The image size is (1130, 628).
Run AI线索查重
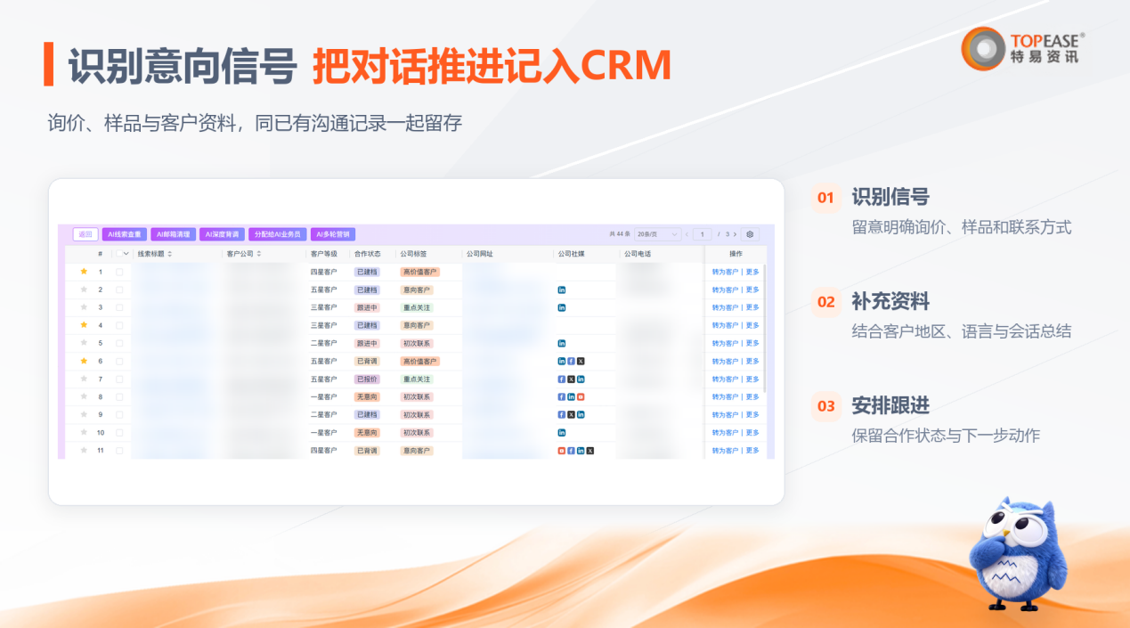point(125,234)
